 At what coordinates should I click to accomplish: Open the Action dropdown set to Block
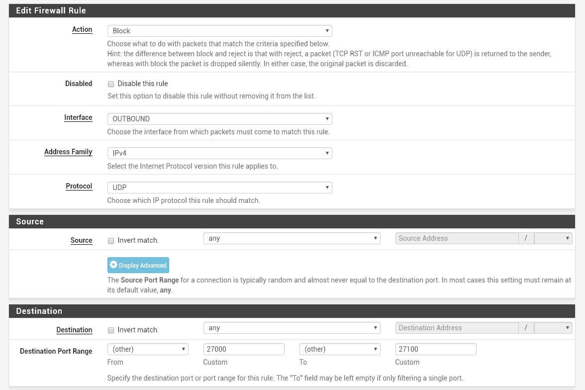pyautogui.click(x=219, y=31)
